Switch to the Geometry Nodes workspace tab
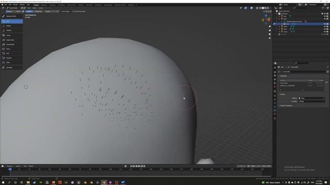Image resolution: width=330 pixels, height=185 pixels. [120, 5]
